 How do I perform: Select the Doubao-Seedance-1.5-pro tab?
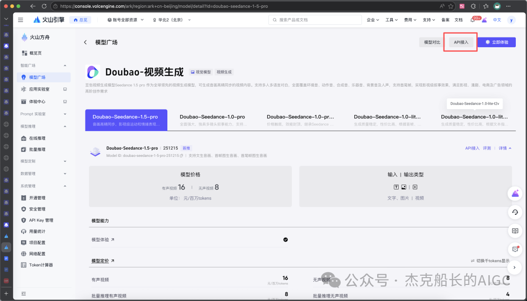pos(126,120)
